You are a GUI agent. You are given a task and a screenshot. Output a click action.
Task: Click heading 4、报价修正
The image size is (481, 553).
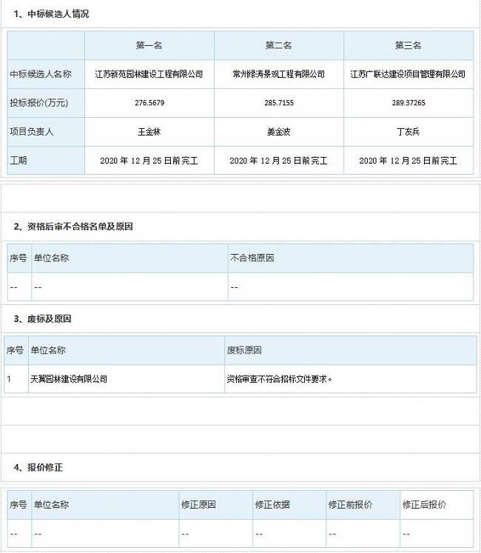38,468
